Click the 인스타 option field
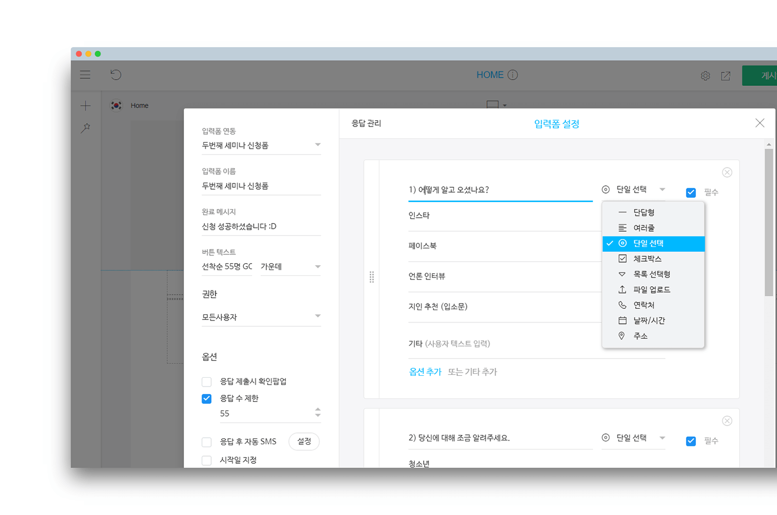This screenshot has width=777, height=515. click(x=504, y=216)
